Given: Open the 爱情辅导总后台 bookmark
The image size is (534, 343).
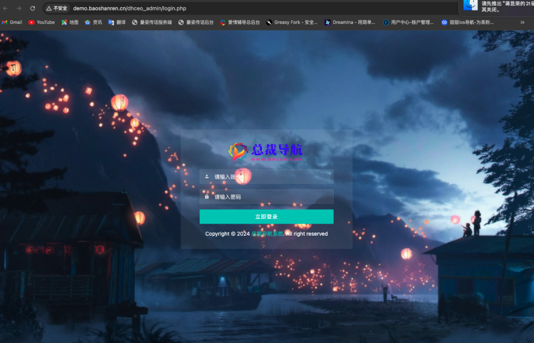Looking at the screenshot, I should point(240,22).
